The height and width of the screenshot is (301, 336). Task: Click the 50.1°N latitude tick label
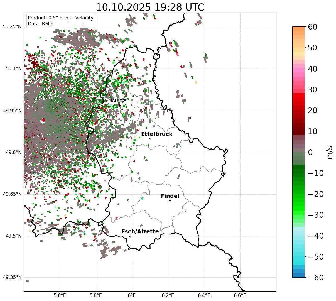(x=13, y=68)
